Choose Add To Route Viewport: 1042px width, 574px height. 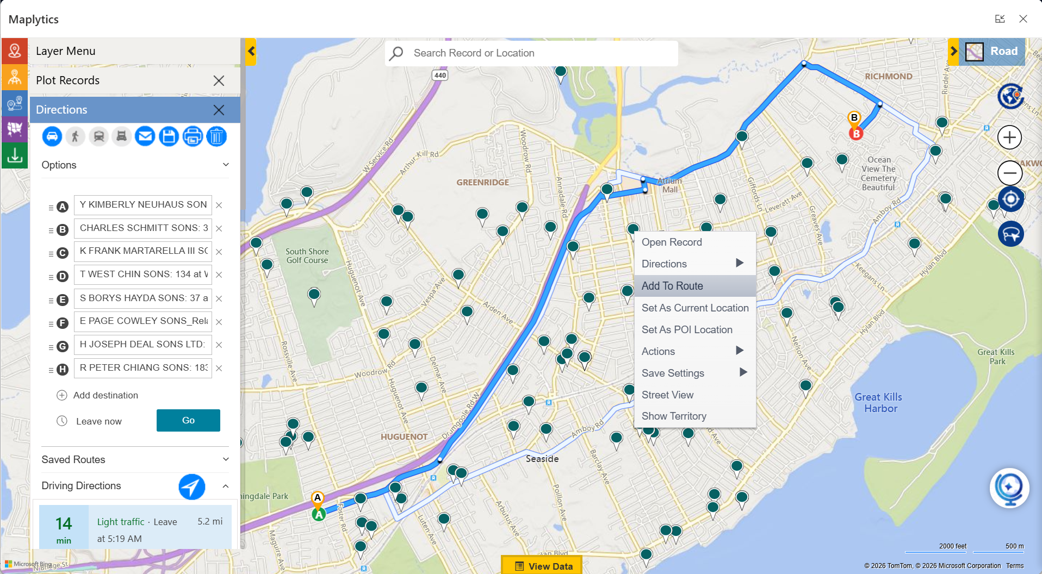(x=695, y=286)
